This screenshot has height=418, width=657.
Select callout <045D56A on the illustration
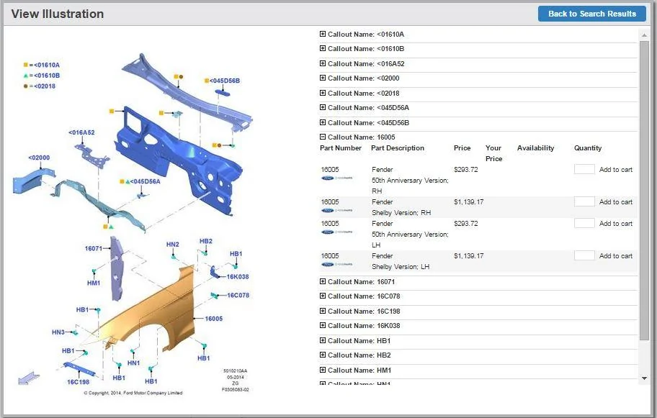(x=145, y=181)
